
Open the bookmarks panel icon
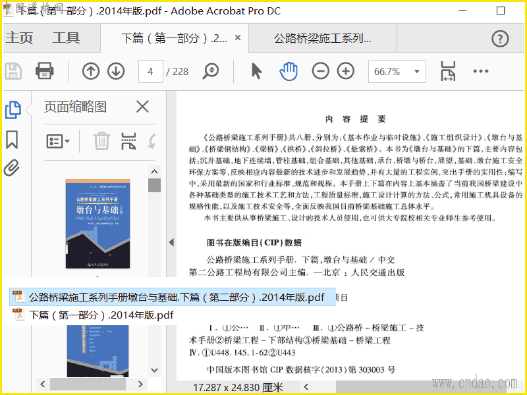[12, 140]
